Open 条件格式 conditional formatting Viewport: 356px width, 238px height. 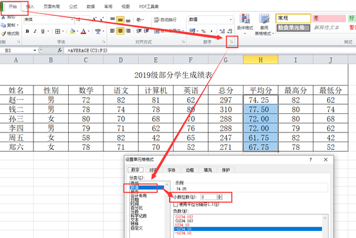245,24
